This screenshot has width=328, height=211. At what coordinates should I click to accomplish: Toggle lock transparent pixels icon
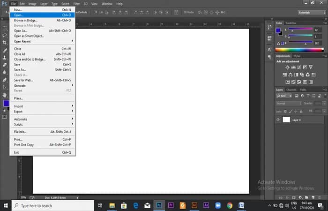click(x=285, y=112)
